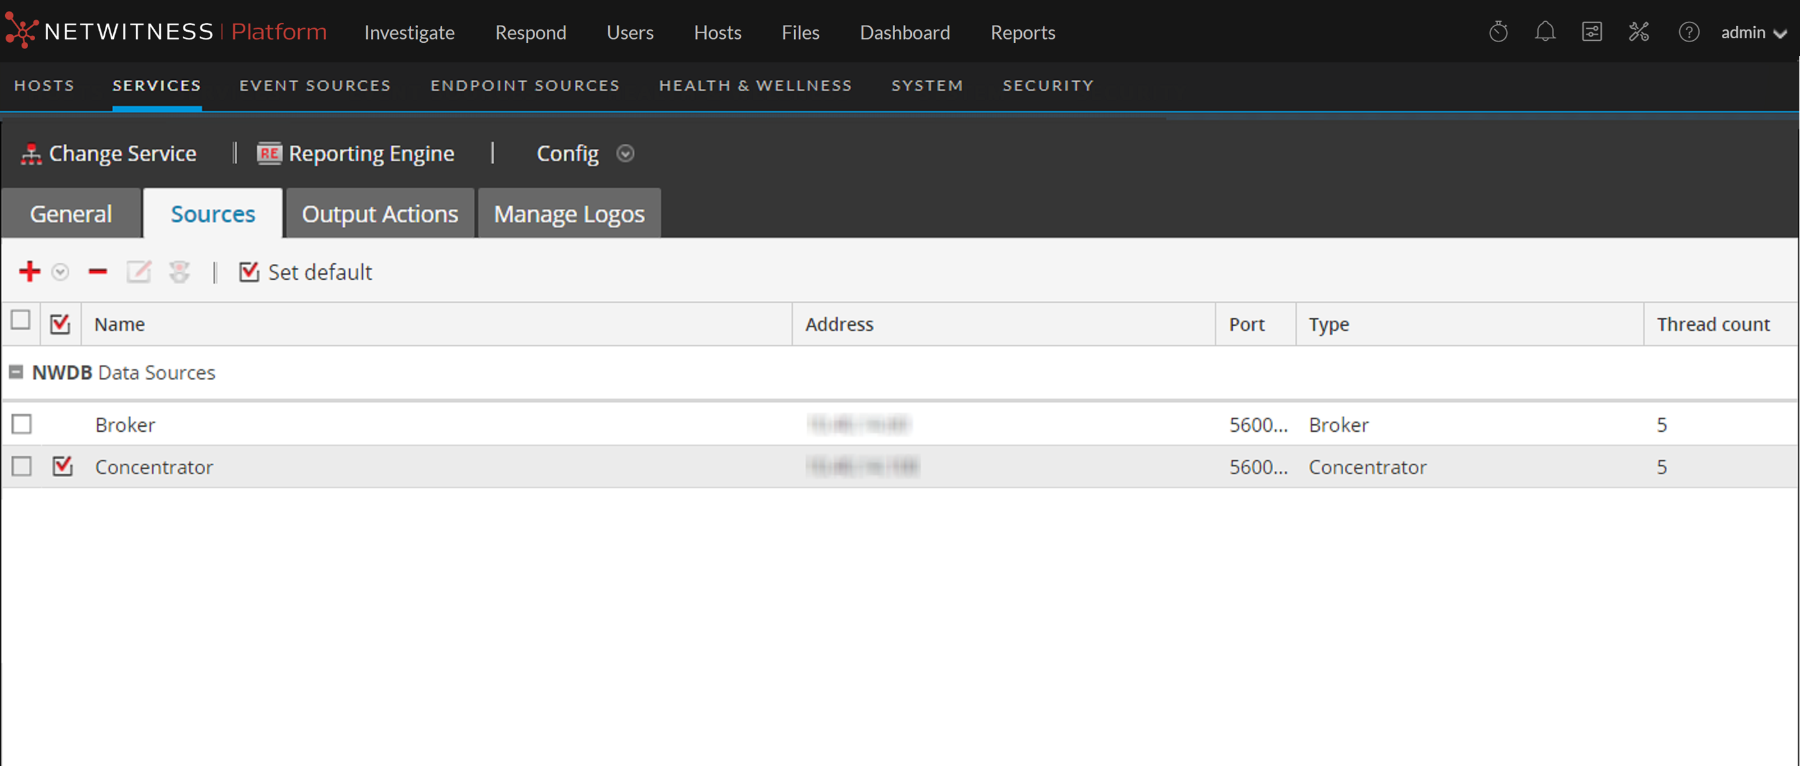
Task: Click the Change Service icon
Action: [x=31, y=153]
